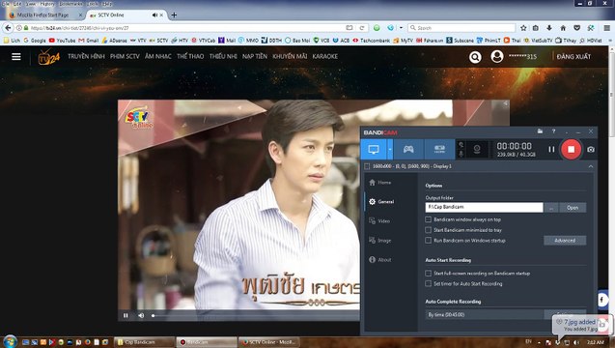Screen dimensions: 615x348
Task: Pause the SCTV video player
Action: (126, 315)
